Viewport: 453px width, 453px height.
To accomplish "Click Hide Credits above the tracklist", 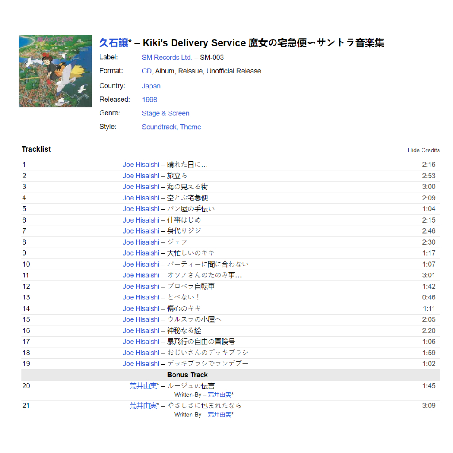I will point(423,150).
